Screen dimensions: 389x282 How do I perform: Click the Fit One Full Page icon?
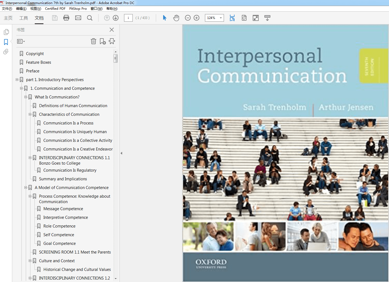[244, 18]
